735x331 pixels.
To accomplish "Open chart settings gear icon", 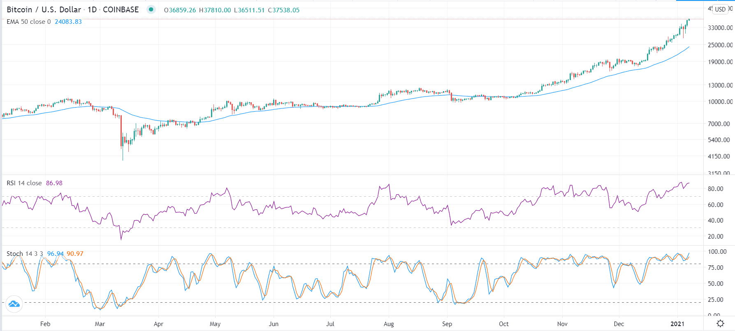I will click(x=720, y=323).
